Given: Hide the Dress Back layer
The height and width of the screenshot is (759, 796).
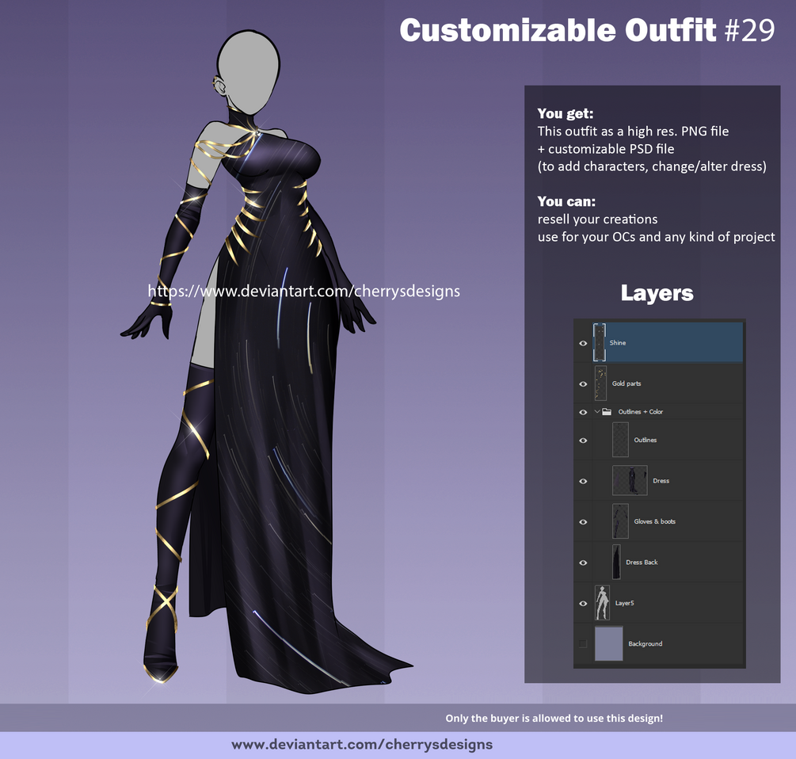Looking at the screenshot, I should tap(583, 563).
